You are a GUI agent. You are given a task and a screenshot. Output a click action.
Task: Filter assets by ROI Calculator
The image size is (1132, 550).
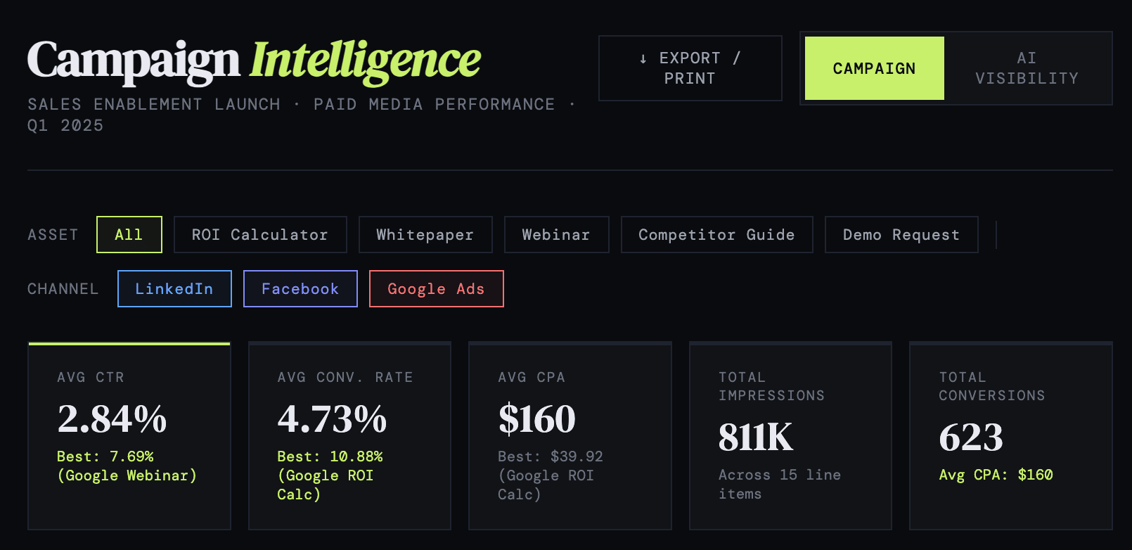pyautogui.click(x=259, y=234)
